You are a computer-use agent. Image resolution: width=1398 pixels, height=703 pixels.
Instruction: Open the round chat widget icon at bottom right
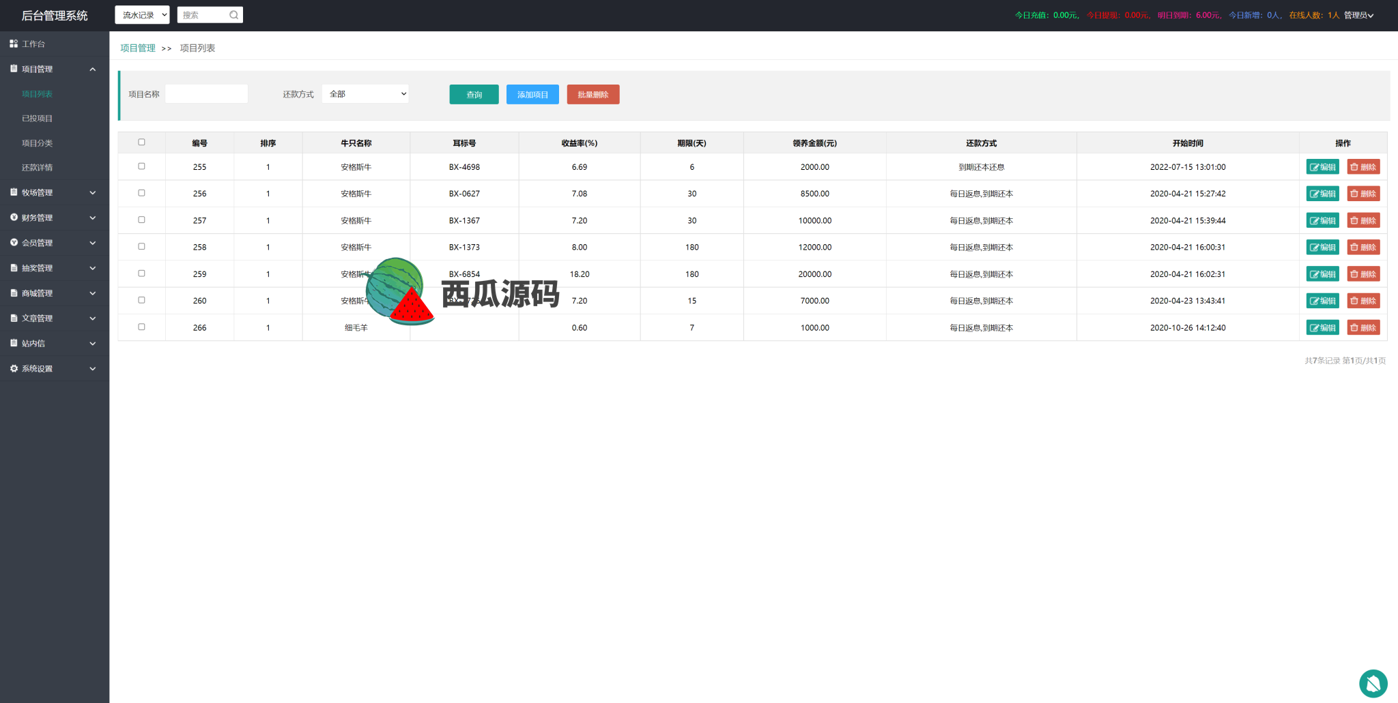tap(1373, 684)
